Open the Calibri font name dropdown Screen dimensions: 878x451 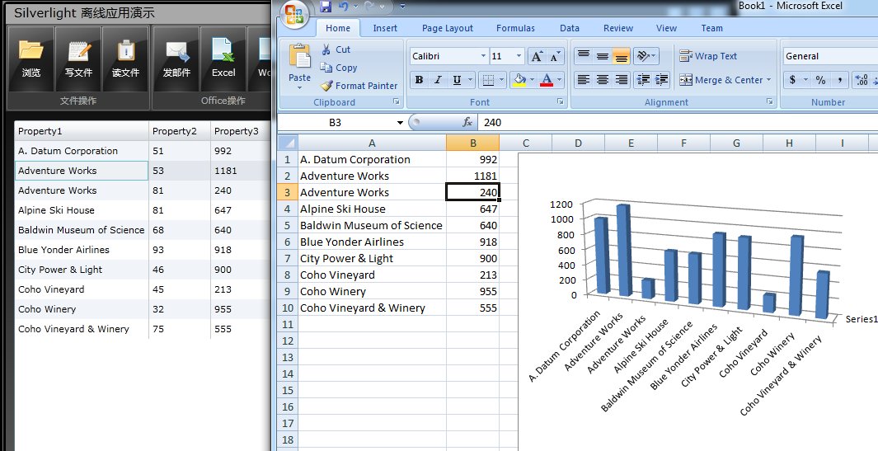[x=483, y=56]
